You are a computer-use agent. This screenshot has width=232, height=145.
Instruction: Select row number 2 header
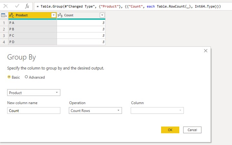(x=4, y=29)
